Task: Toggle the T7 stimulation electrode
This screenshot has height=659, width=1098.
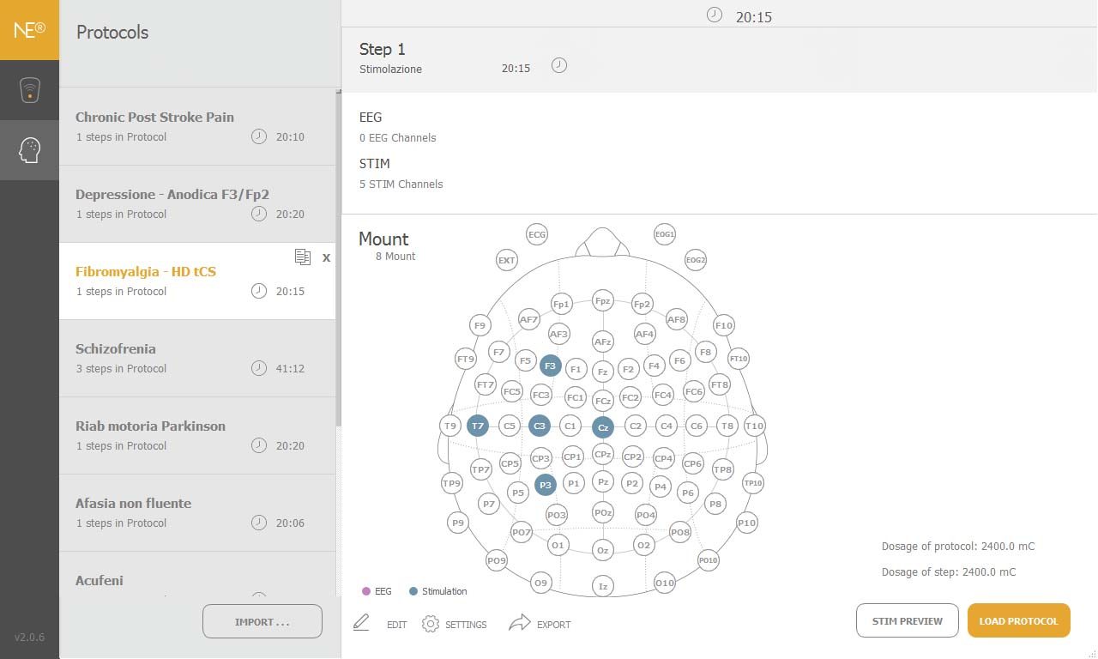Action: 478,426
